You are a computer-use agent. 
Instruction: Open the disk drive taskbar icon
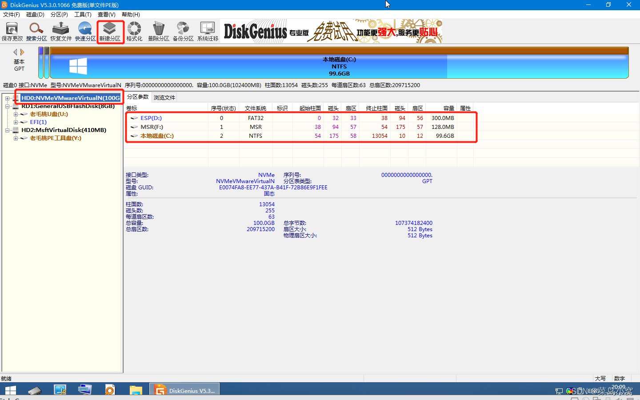click(x=35, y=391)
